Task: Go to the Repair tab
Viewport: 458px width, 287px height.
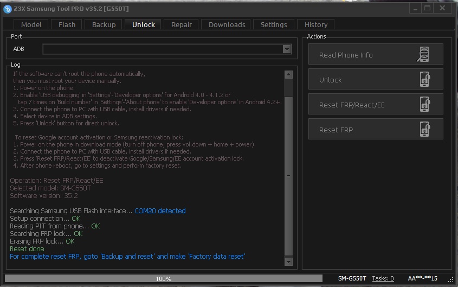Action: pyautogui.click(x=182, y=24)
